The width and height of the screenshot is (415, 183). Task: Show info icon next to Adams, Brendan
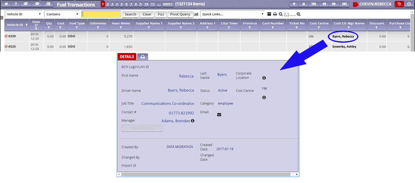[193, 121]
